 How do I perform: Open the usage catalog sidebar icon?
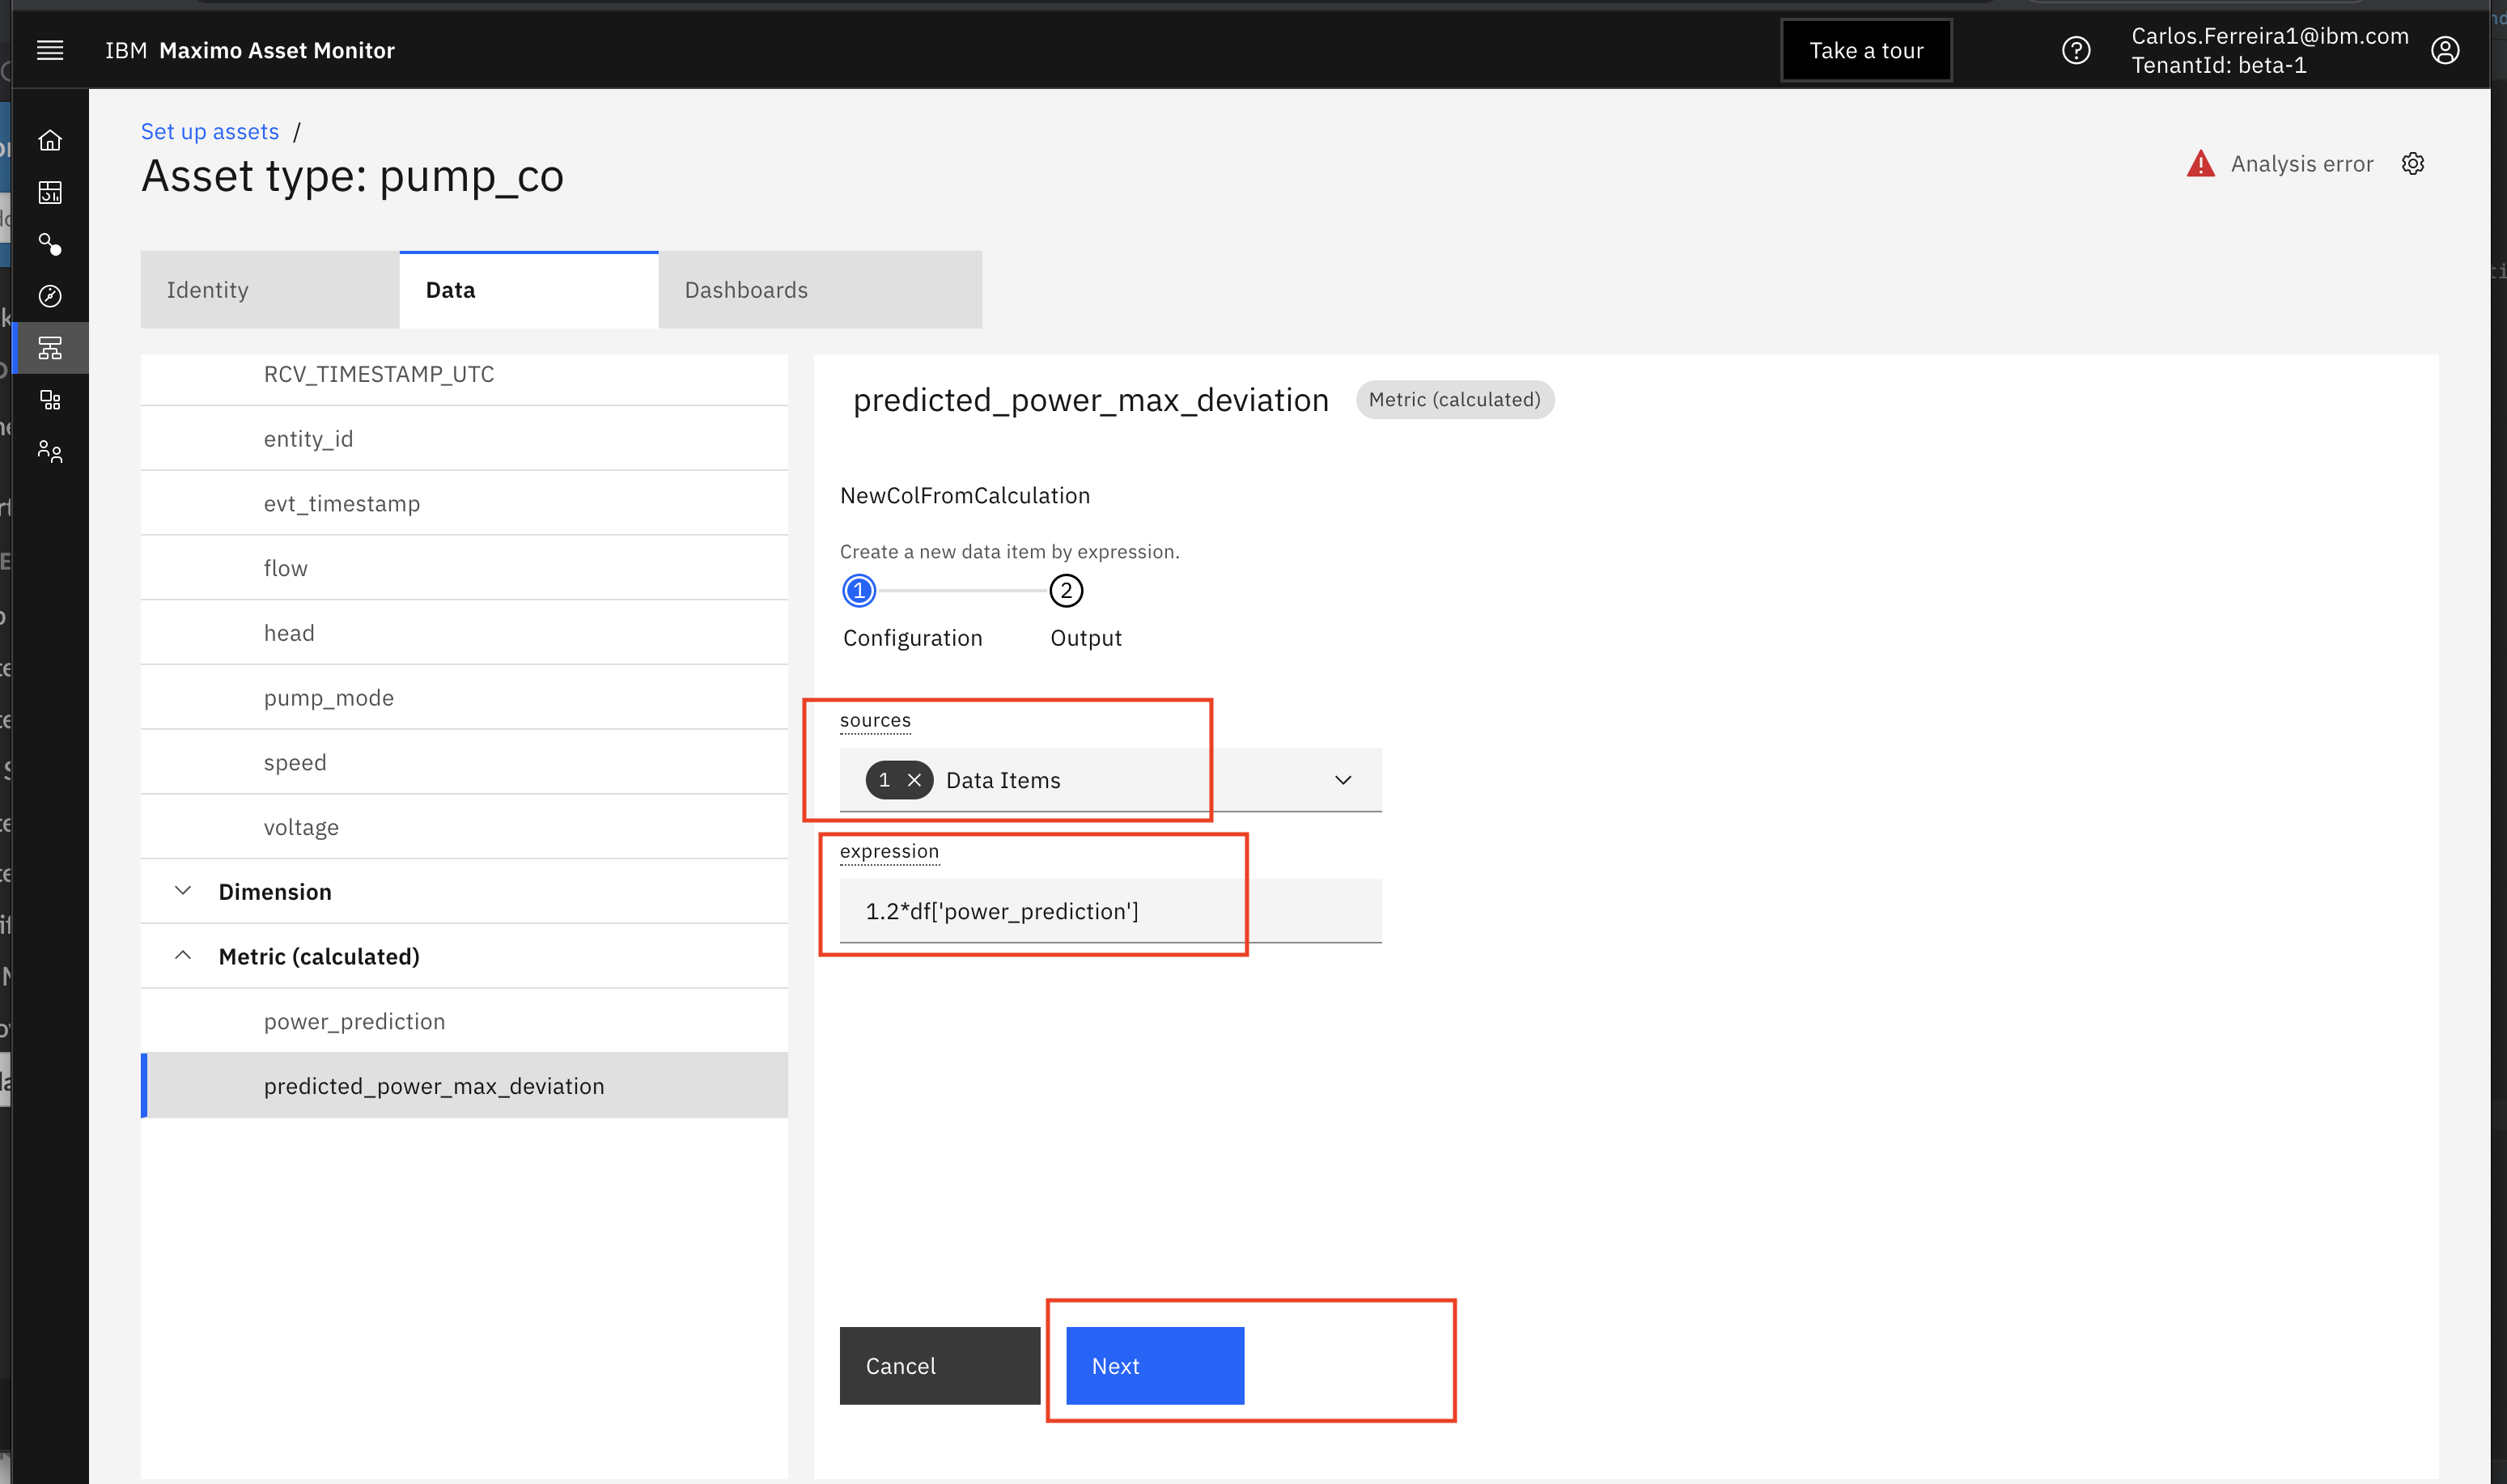tap(50, 400)
